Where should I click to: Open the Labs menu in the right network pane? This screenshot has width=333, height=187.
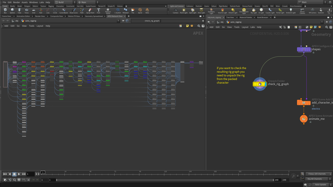click(252, 27)
